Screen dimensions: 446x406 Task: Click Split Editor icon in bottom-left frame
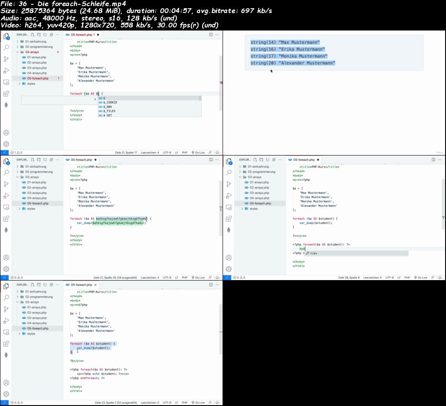(x=211, y=285)
